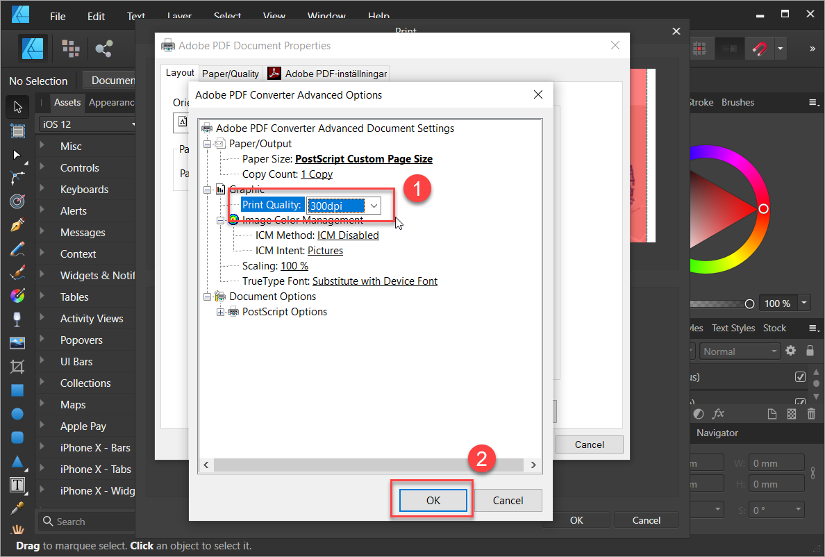Switch to the Paper/Quality tab
Image resolution: width=825 pixels, height=557 pixels.
coord(231,74)
